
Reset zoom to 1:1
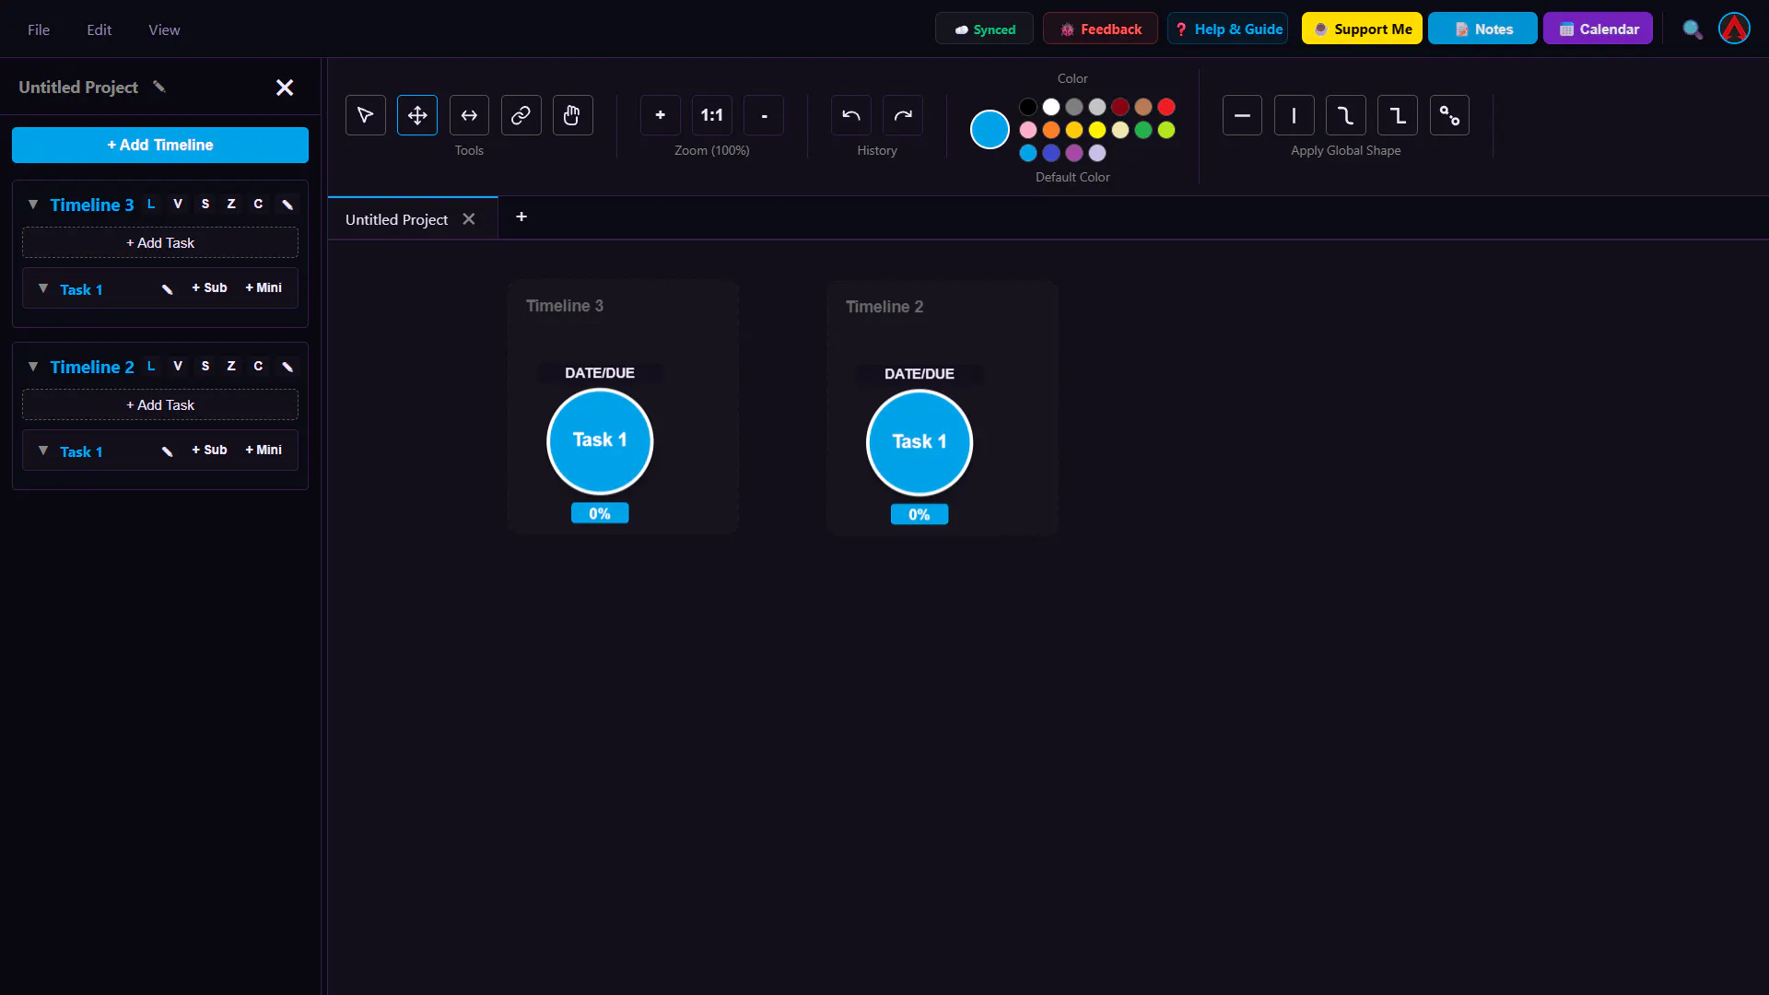coord(711,115)
